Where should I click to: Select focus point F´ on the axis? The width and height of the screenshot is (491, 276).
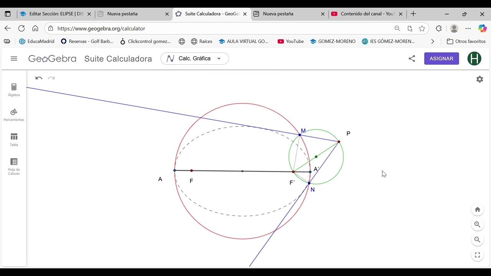point(293,172)
